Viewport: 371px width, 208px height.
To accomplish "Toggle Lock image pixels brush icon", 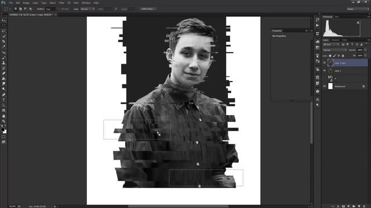I will [334, 55].
